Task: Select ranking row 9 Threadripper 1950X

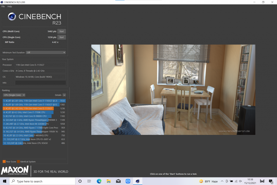Action: tap(34, 132)
